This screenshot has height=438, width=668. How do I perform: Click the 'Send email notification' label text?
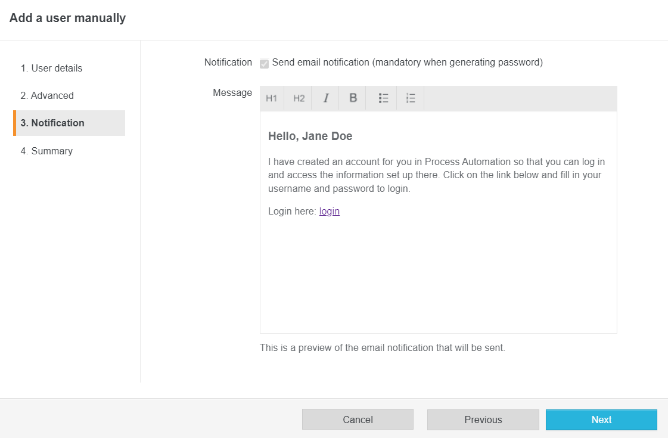407,63
